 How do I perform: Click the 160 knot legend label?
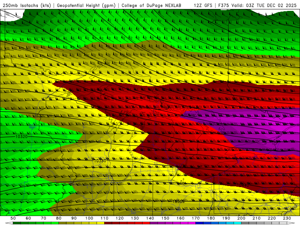pyautogui.click(x=180, y=218)
